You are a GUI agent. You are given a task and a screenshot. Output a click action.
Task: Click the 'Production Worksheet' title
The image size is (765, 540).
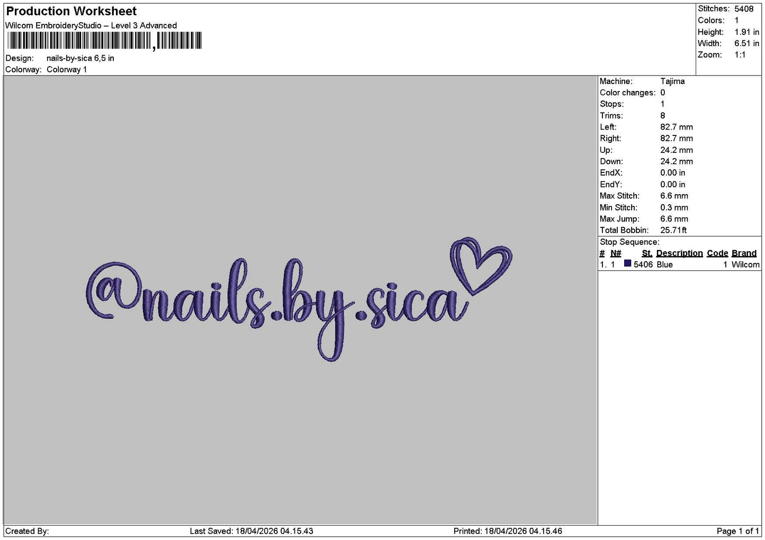(71, 11)
